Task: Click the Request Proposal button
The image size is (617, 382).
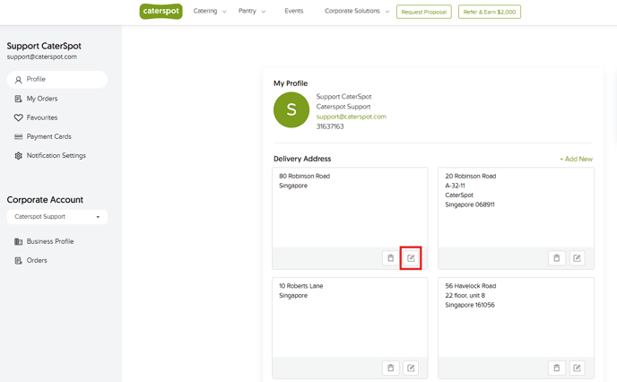Action: pyautogui.click(x=424, y=12)
